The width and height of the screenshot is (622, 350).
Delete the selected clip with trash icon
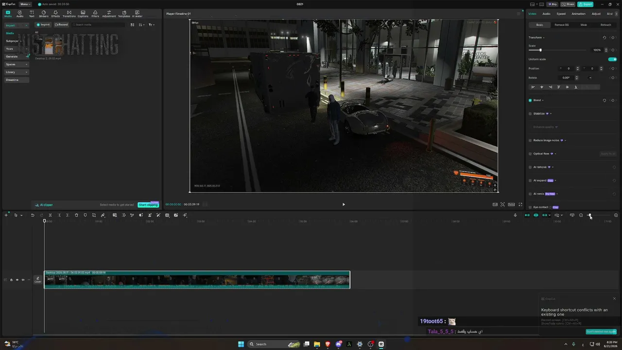76,215
